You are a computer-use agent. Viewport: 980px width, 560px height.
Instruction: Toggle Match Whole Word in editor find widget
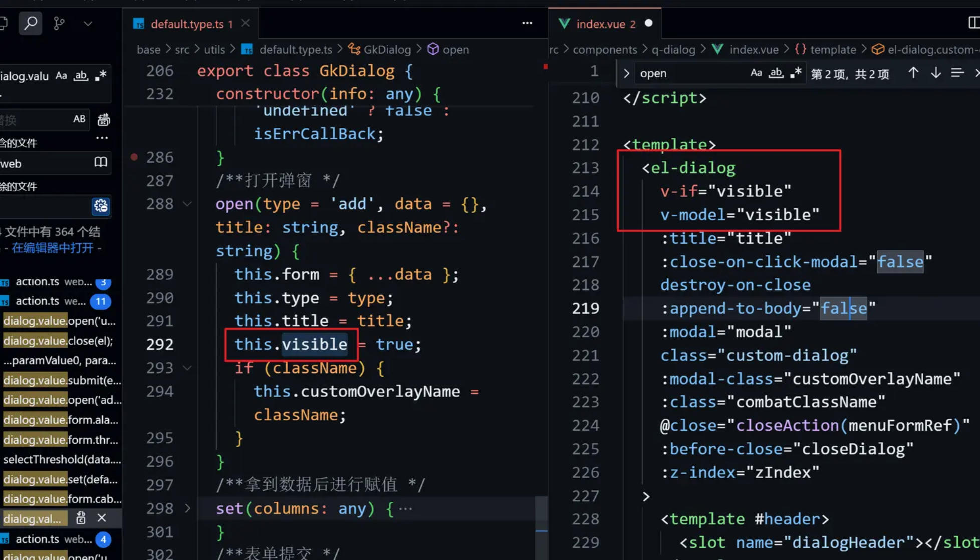(776, 73)
